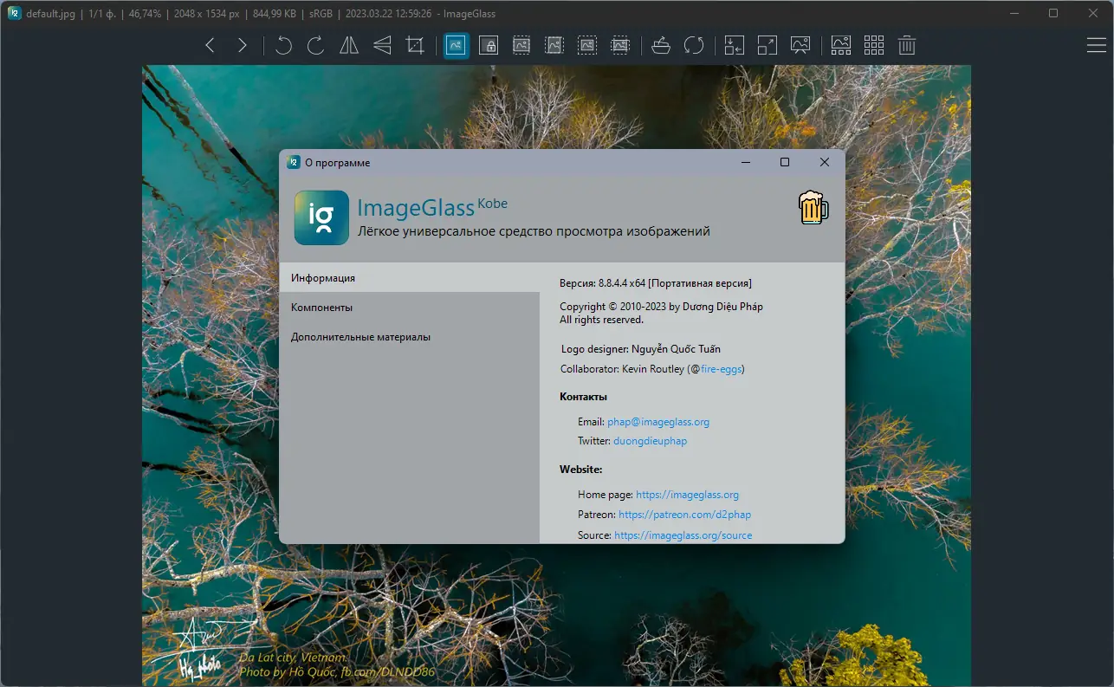Click the 844,99 KB file size text
The width and height of the screenshot is (1114, 687).
tap(275, 13)
